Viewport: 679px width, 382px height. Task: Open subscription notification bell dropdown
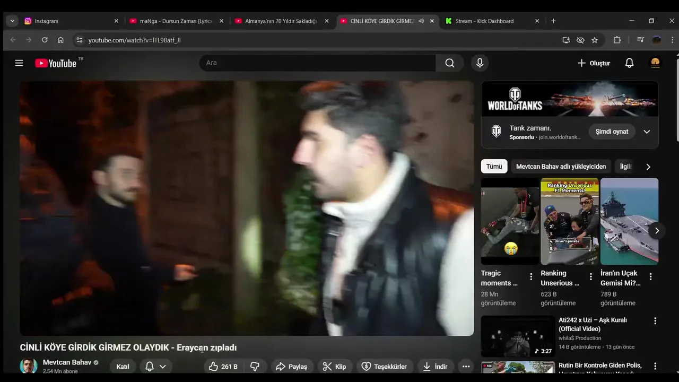(156, 367)
